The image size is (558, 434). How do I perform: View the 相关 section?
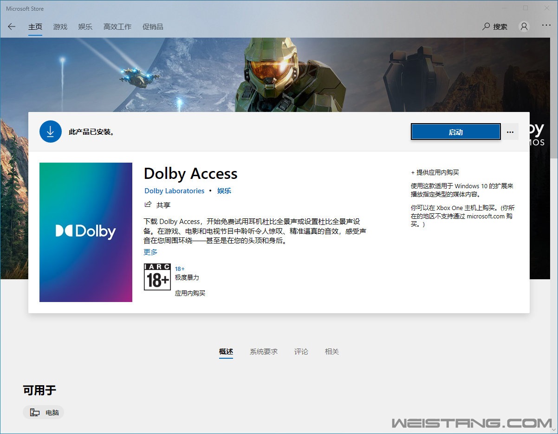pyautogui.click(x=332, y=352)
